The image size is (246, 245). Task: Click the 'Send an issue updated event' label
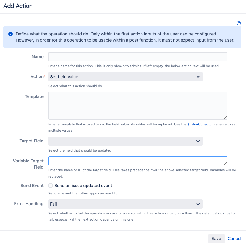pos(83,186)
